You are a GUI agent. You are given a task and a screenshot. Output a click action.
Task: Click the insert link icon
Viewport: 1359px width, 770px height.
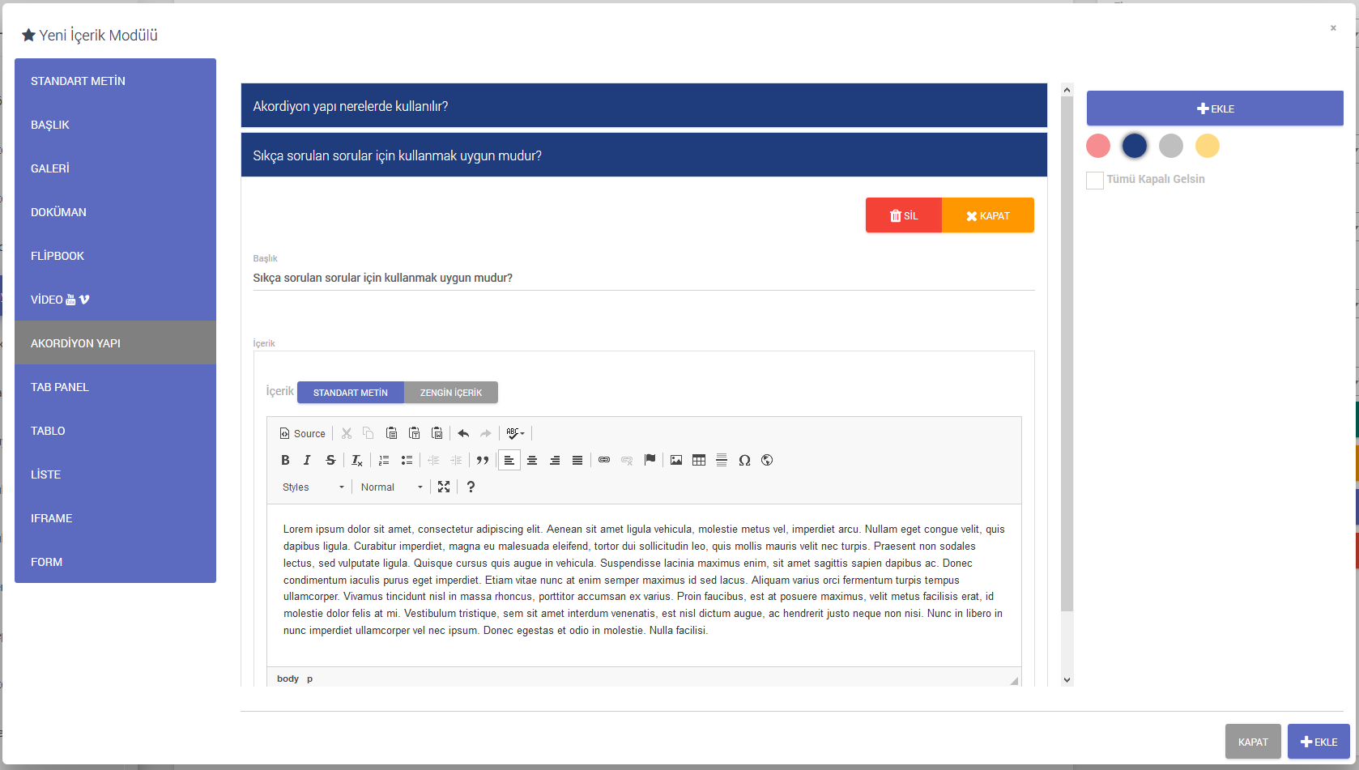click(604, 460)
